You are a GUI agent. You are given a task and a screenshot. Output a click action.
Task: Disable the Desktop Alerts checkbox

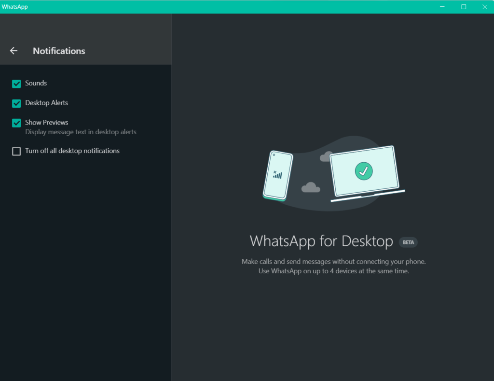16,103
